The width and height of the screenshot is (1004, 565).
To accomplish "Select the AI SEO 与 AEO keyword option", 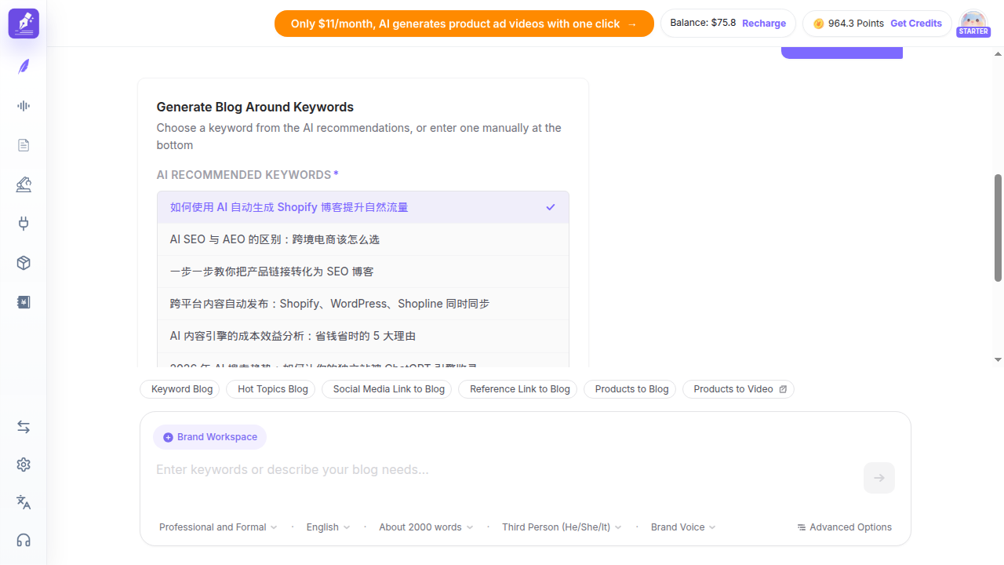I will (x=363, y=239).
